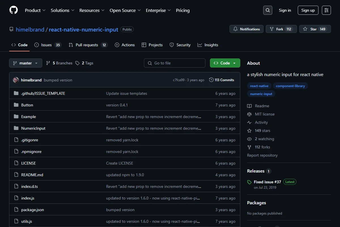The width and height of the screenshot is (340, 227).
Task: Fork the react-native-numeric-input repository
Action: pyautogui.click(x=281, y=29)
